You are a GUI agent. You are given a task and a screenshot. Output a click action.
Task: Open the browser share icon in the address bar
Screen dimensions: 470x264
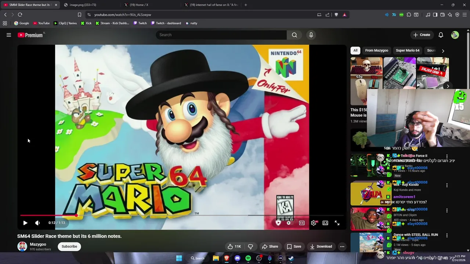point(327,15)
